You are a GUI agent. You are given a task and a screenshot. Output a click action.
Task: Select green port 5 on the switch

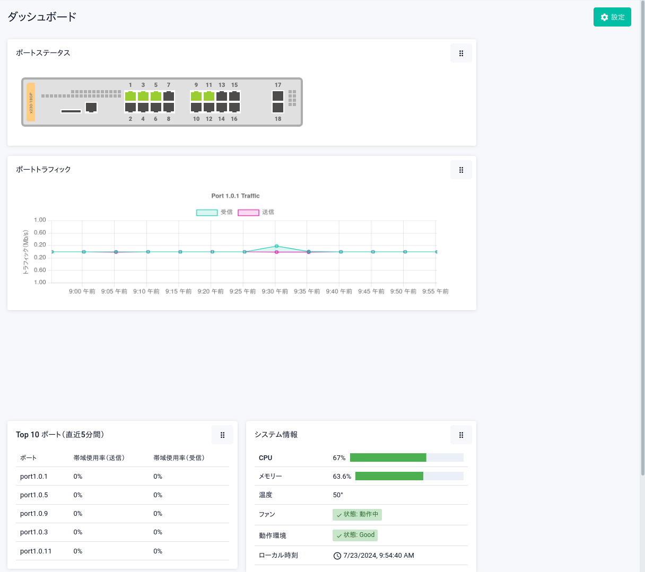(x=156, y=96)
